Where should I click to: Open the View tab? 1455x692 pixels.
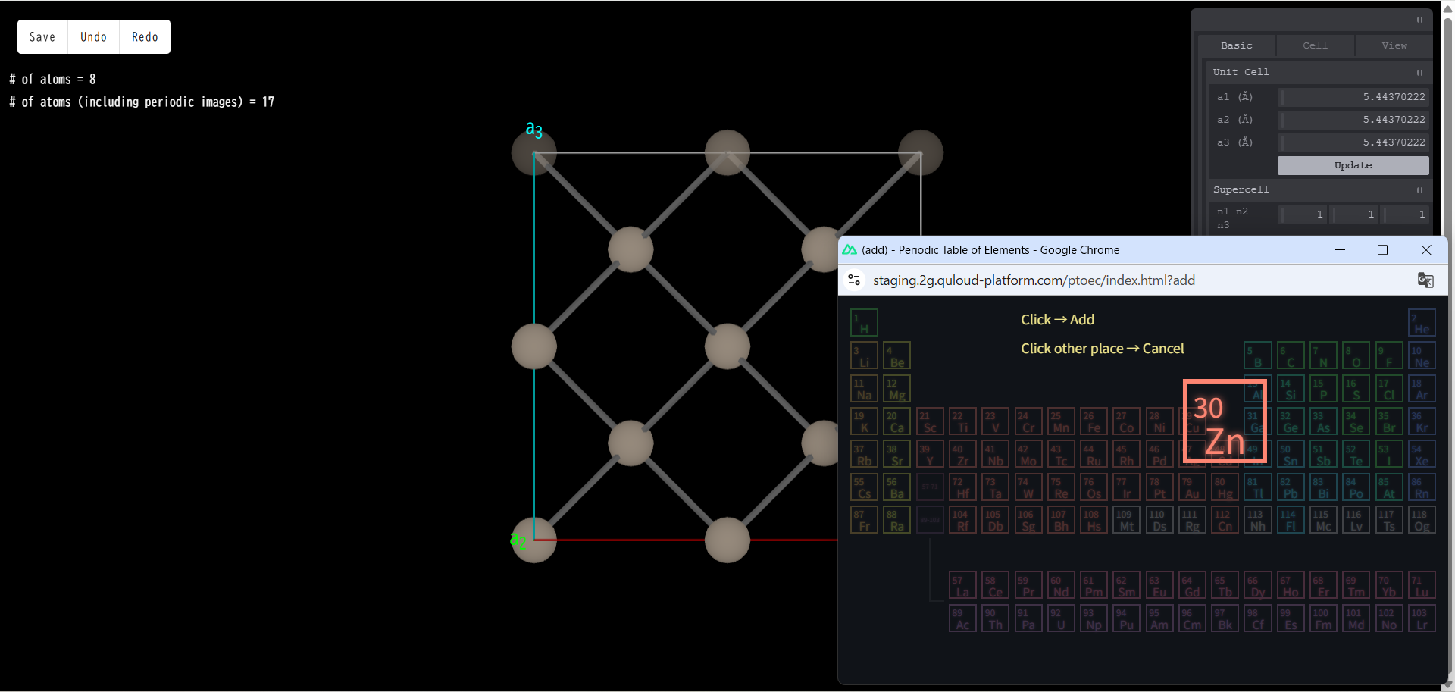tap(1394, 45)
